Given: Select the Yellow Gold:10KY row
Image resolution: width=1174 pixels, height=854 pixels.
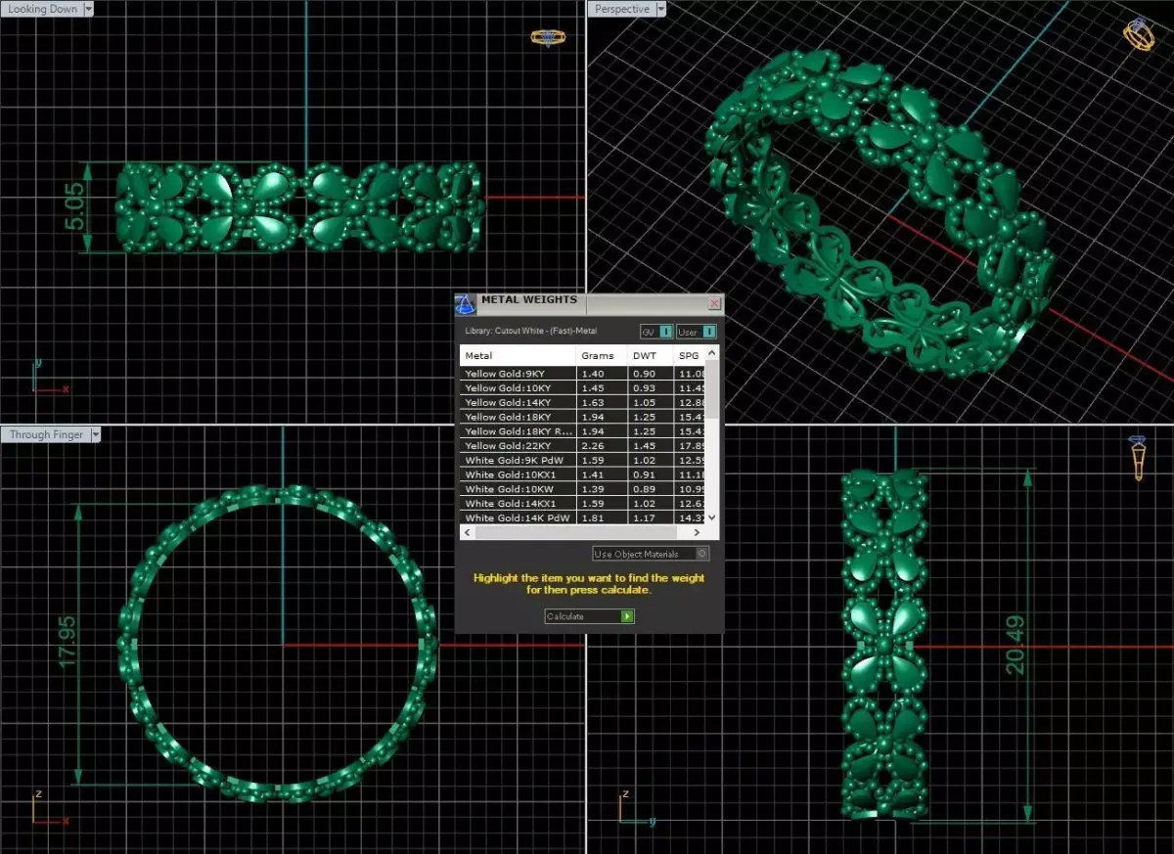Looking at the screenshot, I should click(x=583, y=388).
